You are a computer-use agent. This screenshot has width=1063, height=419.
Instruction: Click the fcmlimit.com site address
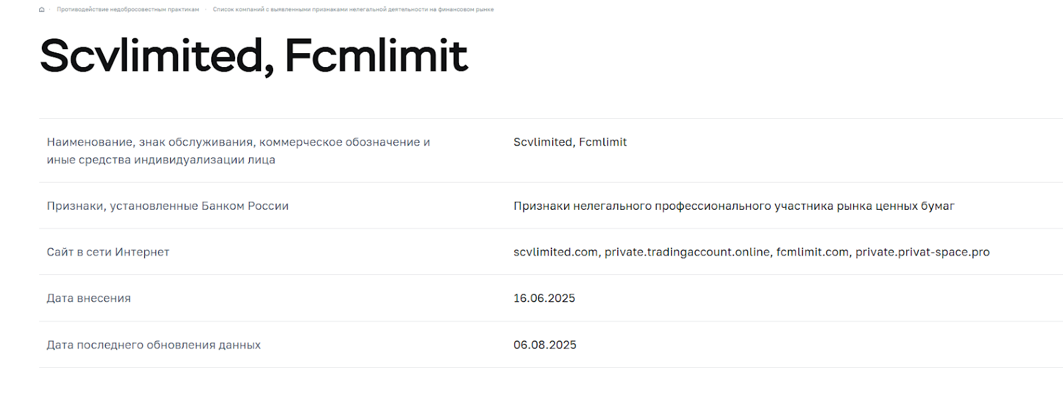point(812,252)
